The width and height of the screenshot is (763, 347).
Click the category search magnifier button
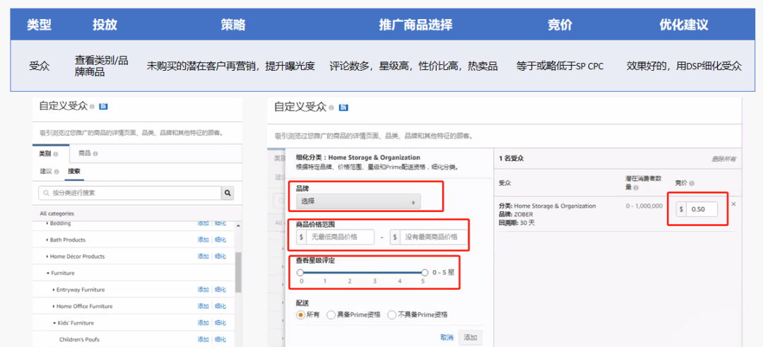(x=227, y=192)
